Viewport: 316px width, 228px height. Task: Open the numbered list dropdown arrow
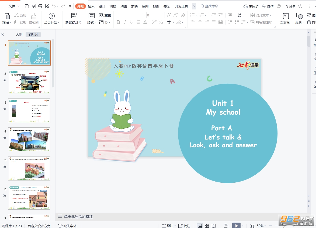tap(205, 15)
